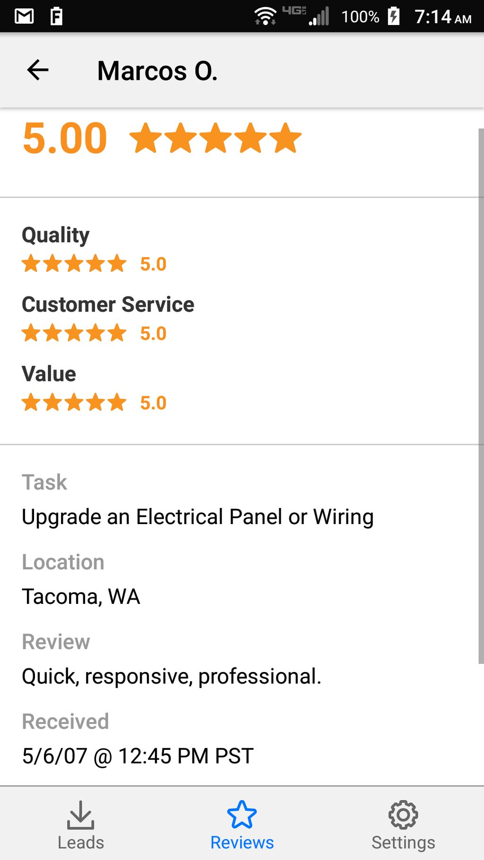
Task: Select the Reviews star icon
Action: 242,815
